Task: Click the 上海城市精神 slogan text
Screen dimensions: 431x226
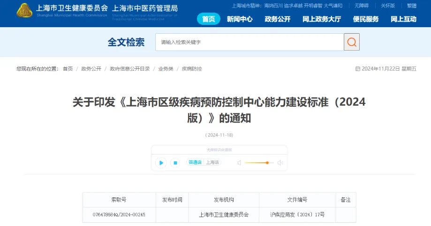Action: (x=287, y=6)
